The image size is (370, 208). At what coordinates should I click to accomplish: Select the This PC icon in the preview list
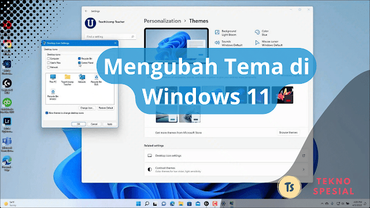tap(53, 79)
